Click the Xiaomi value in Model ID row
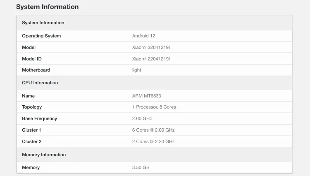Viewport: 310px width, 176px height. [x=151, y=59]
